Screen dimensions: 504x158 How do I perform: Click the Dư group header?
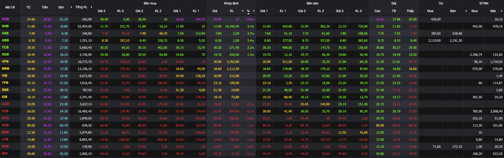point(441,3)
